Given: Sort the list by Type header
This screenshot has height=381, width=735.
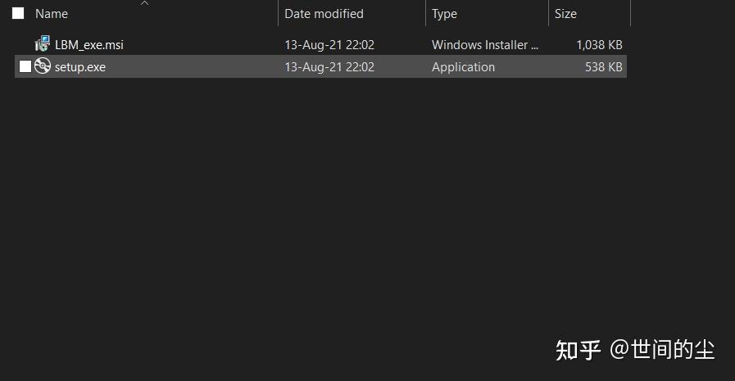Looking at the screenshot, I should pos(444,14).
